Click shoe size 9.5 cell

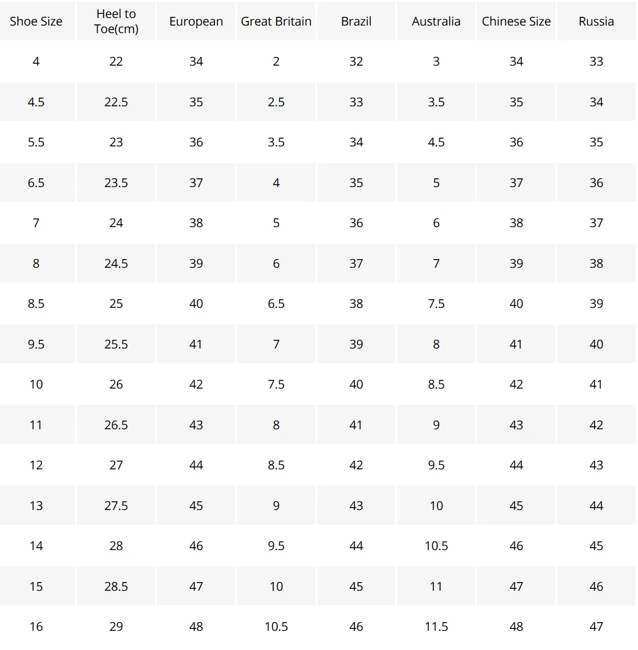36,344
